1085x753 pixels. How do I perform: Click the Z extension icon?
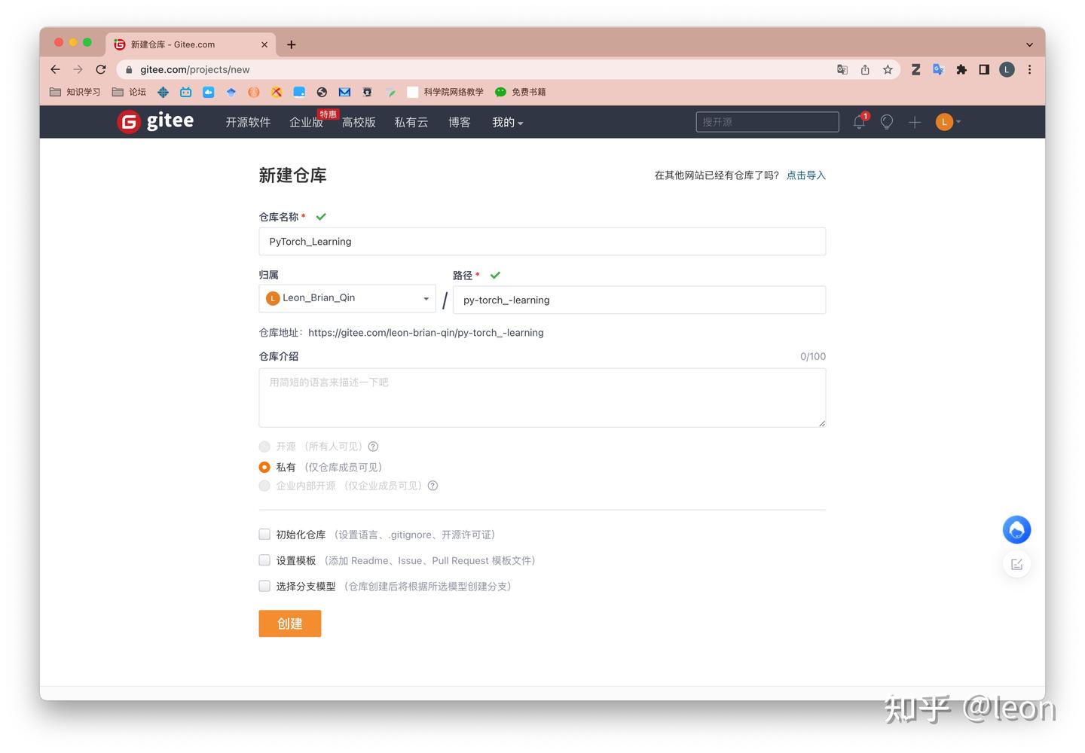click(916, 69)
